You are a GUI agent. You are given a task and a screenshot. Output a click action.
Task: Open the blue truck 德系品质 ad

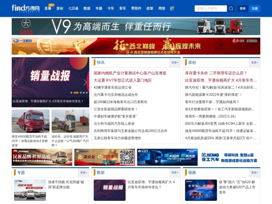[167, 157]
